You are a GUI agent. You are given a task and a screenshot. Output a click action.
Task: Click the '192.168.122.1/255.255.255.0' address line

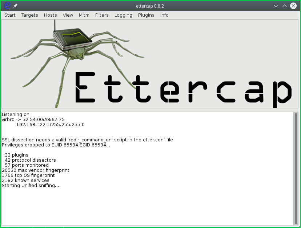coord(50,125)
